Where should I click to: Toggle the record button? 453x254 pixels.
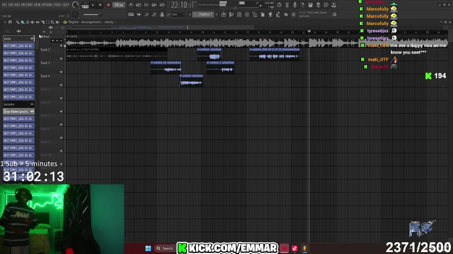(x=108, y=5)
